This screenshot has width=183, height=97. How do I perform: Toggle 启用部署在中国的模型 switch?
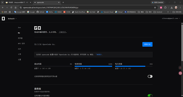150,95
